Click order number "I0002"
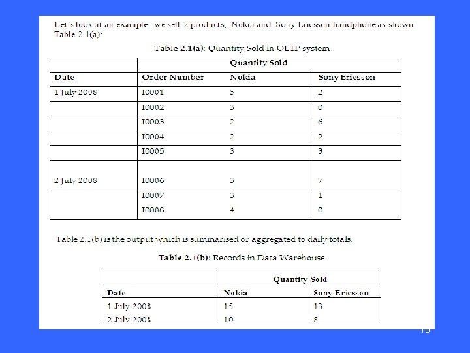 pos(153,107)
